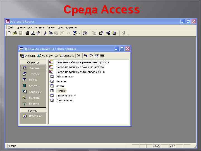Click the Открыть button
This screenshot has height=151, width=201.
28,56
